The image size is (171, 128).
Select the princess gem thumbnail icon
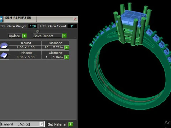coord(4,55)
